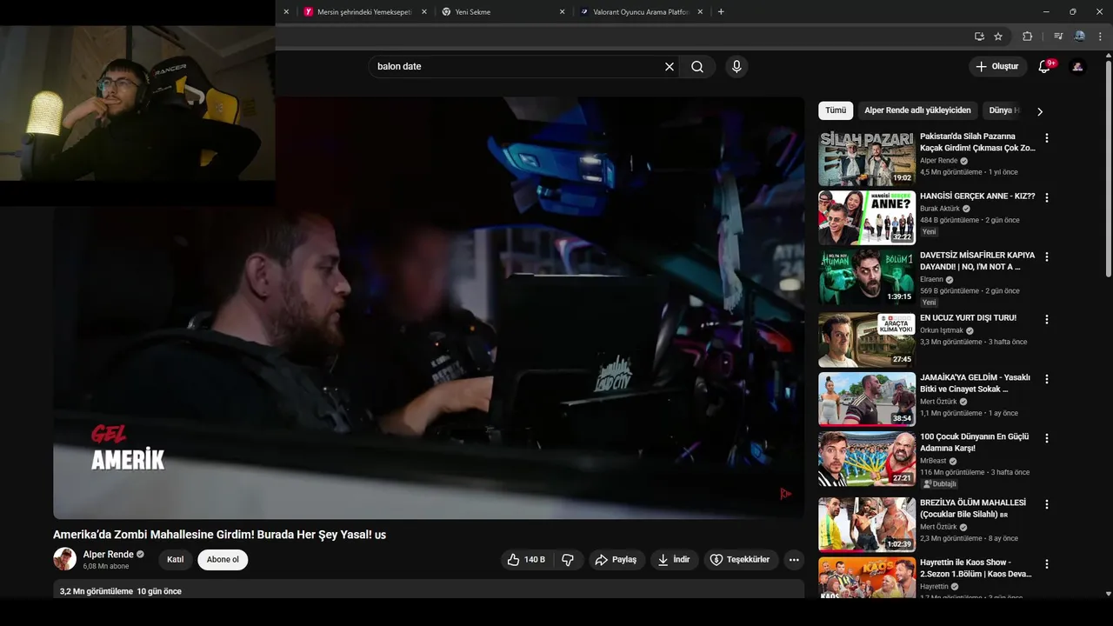Open options for DAVETSİZ MİSAFİRLER video
This screenshot has height=626, width=1113.
coord(1047,256)
